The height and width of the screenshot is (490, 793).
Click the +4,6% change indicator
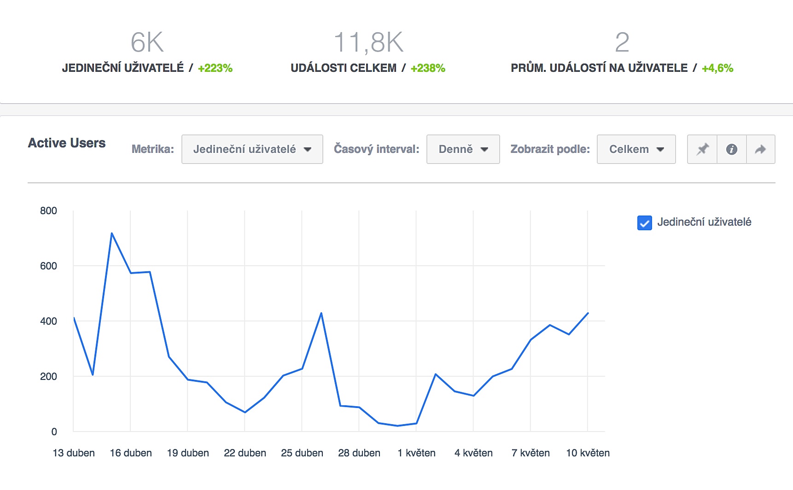point(717,68)
